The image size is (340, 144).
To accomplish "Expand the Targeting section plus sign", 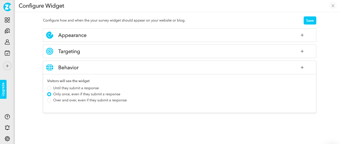I will 302,51.
